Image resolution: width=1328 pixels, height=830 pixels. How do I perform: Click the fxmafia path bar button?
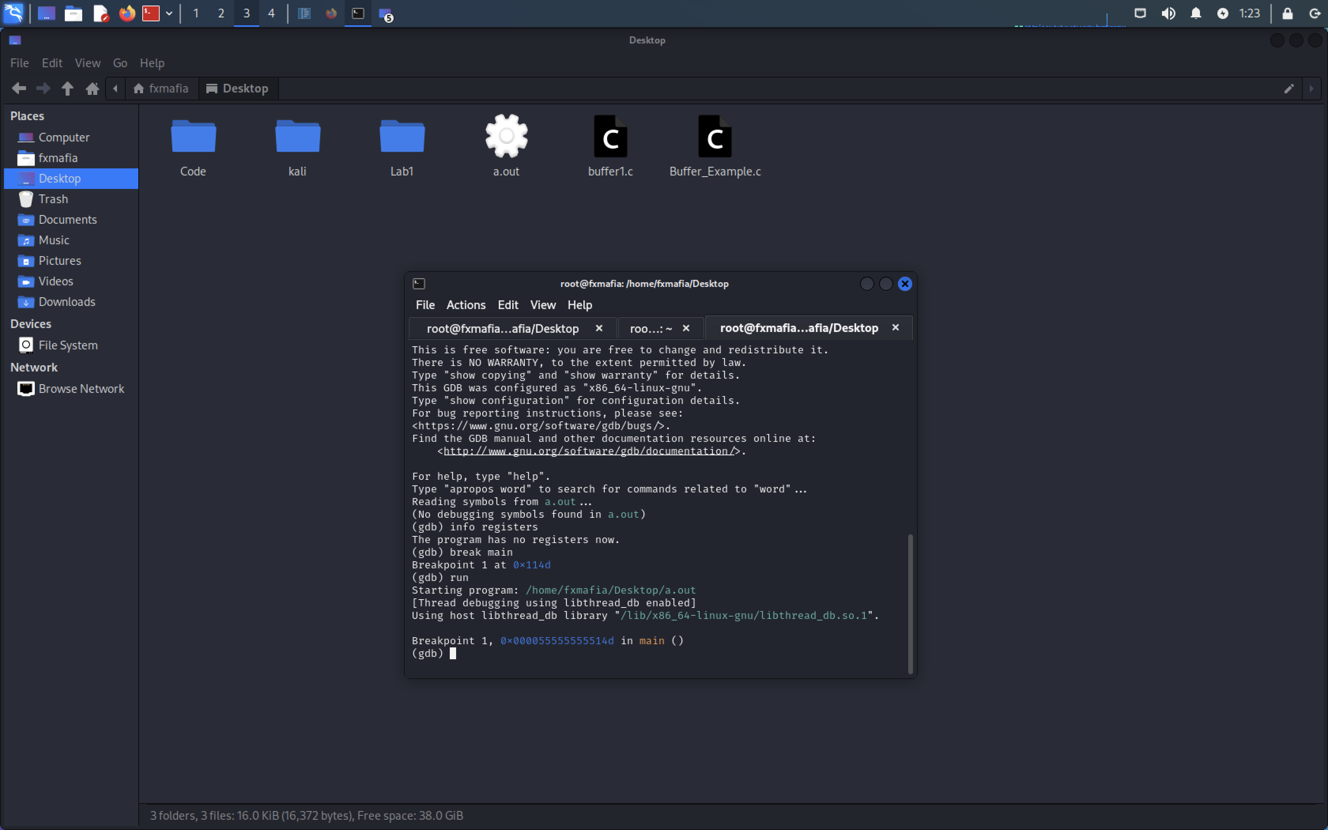pos(161,89)
